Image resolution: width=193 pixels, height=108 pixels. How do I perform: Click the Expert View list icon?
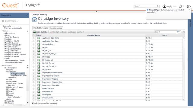[x=3, y=21]
